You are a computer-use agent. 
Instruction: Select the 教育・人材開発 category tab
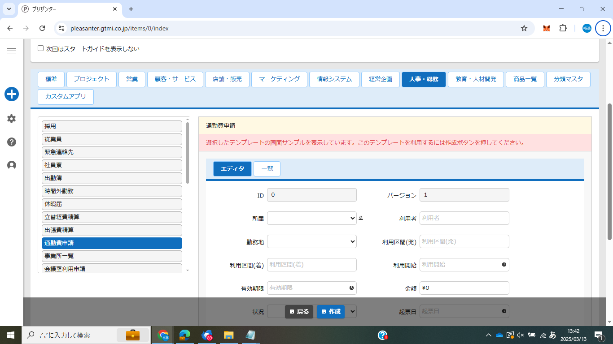click(x=476, y=79)
